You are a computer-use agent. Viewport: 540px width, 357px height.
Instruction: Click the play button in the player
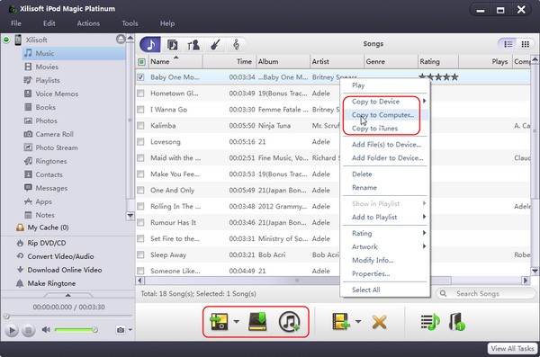(12, 331)
